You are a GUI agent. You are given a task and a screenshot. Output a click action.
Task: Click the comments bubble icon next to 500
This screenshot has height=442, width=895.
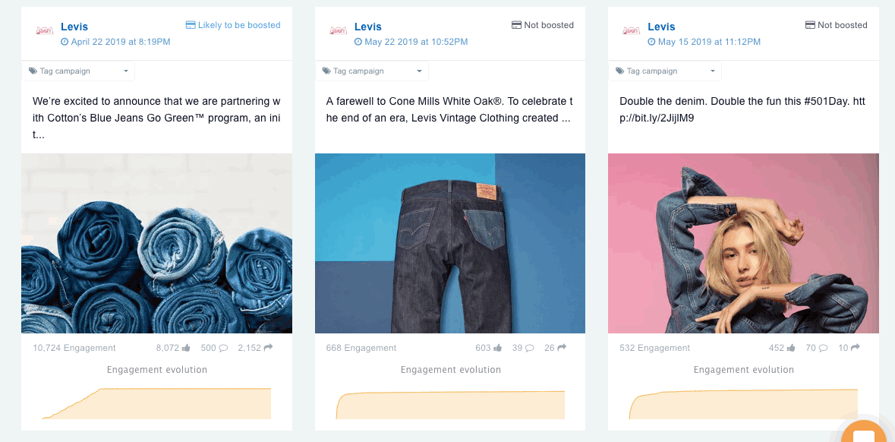point(223,348)
